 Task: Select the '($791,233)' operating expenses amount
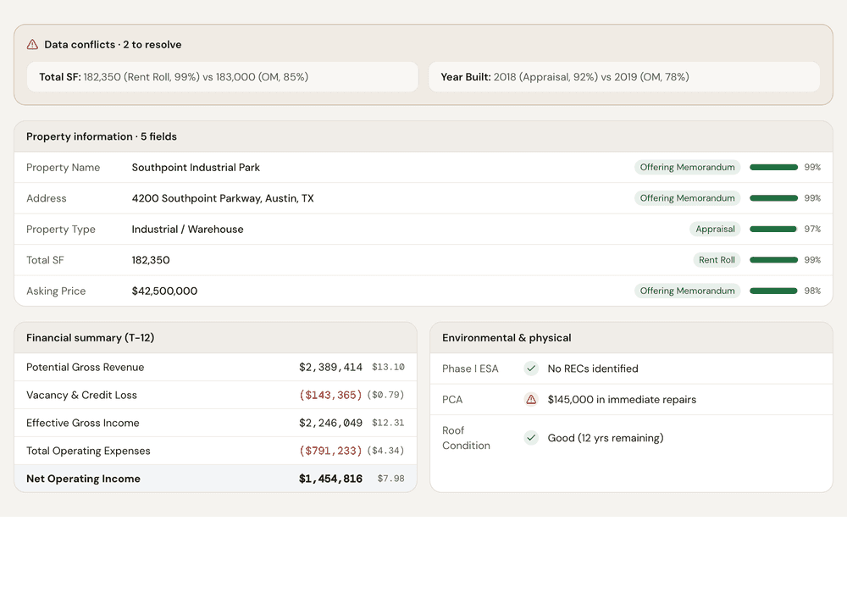pyautogui.click(x=330, y=451)
